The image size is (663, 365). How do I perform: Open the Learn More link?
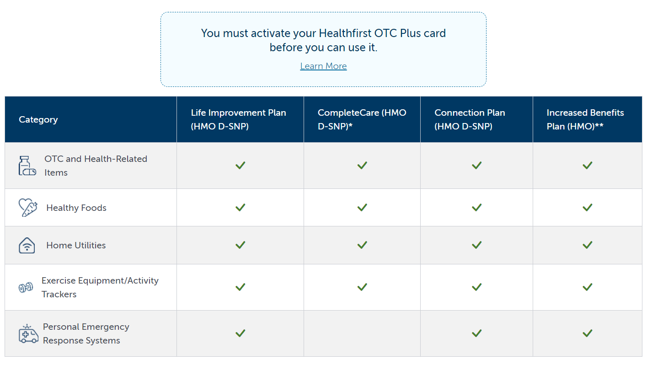click(x=323, y=66)
